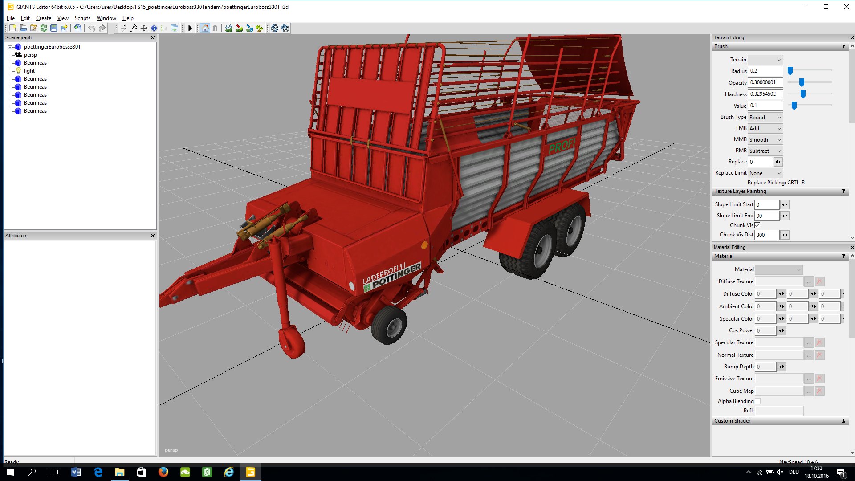
Task: Open the Replace Limit dropdown
Action: pyautogui.click(x=765, y=173)
